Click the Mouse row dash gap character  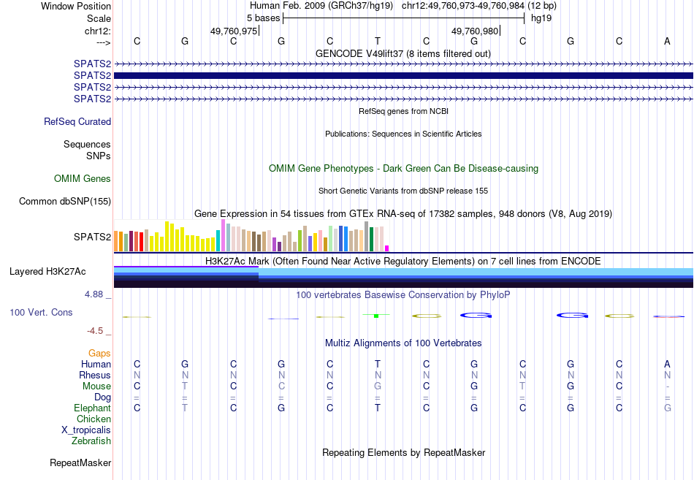click(x=668, y=386)
